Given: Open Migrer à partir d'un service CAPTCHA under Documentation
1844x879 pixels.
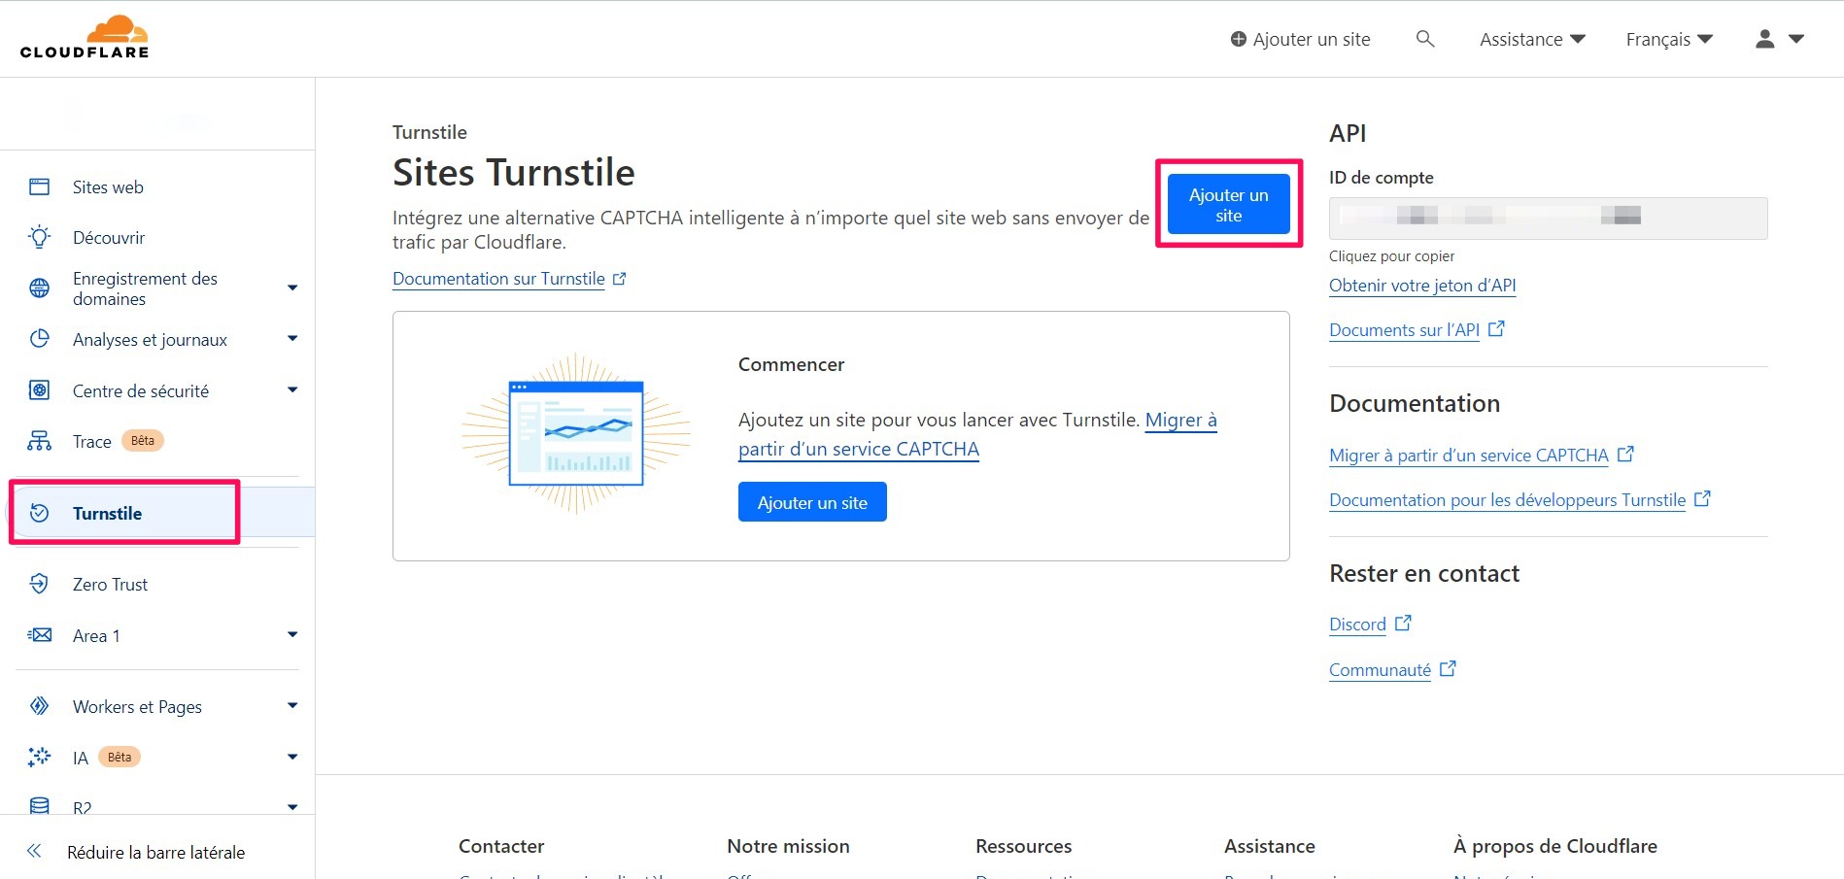Looking at the screenshot, I should pos(1468,456).
